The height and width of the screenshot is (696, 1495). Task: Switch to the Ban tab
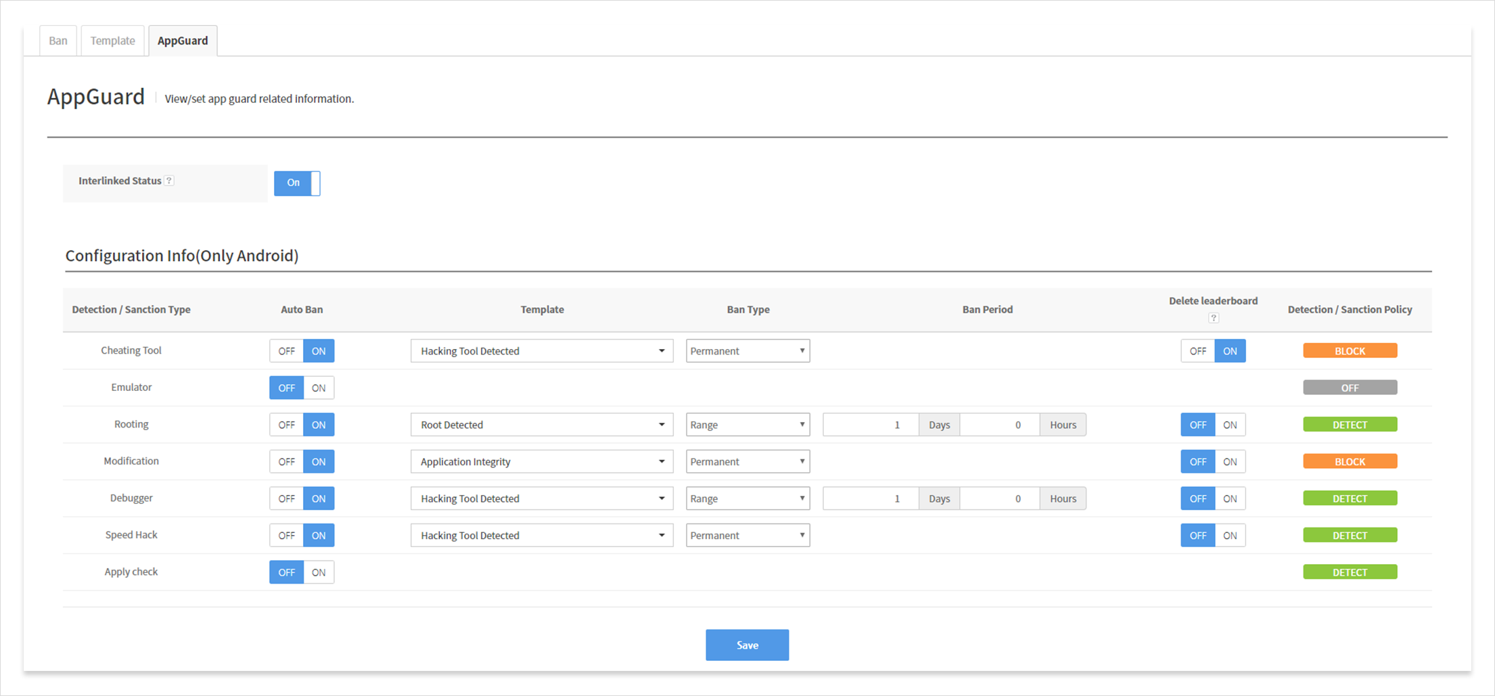click(x=58, y=41)
